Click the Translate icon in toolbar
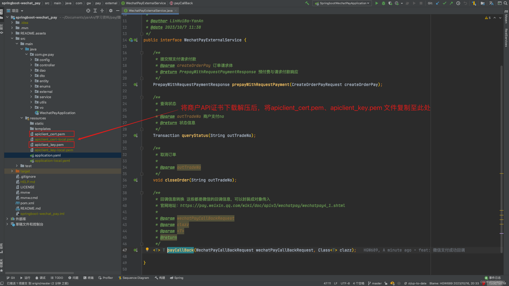The height and width of the screenshot is (286, 509). click(491, 3)
